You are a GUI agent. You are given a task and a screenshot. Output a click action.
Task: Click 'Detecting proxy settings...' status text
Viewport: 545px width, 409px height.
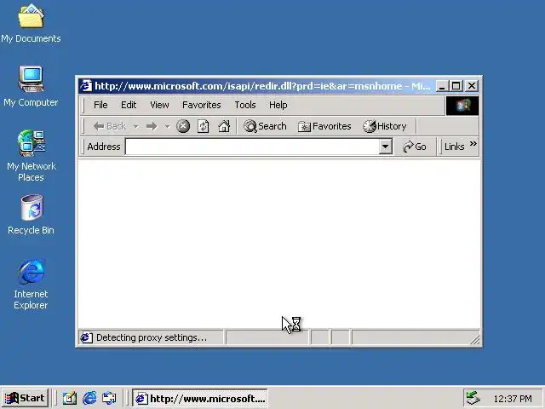[152, 337]
